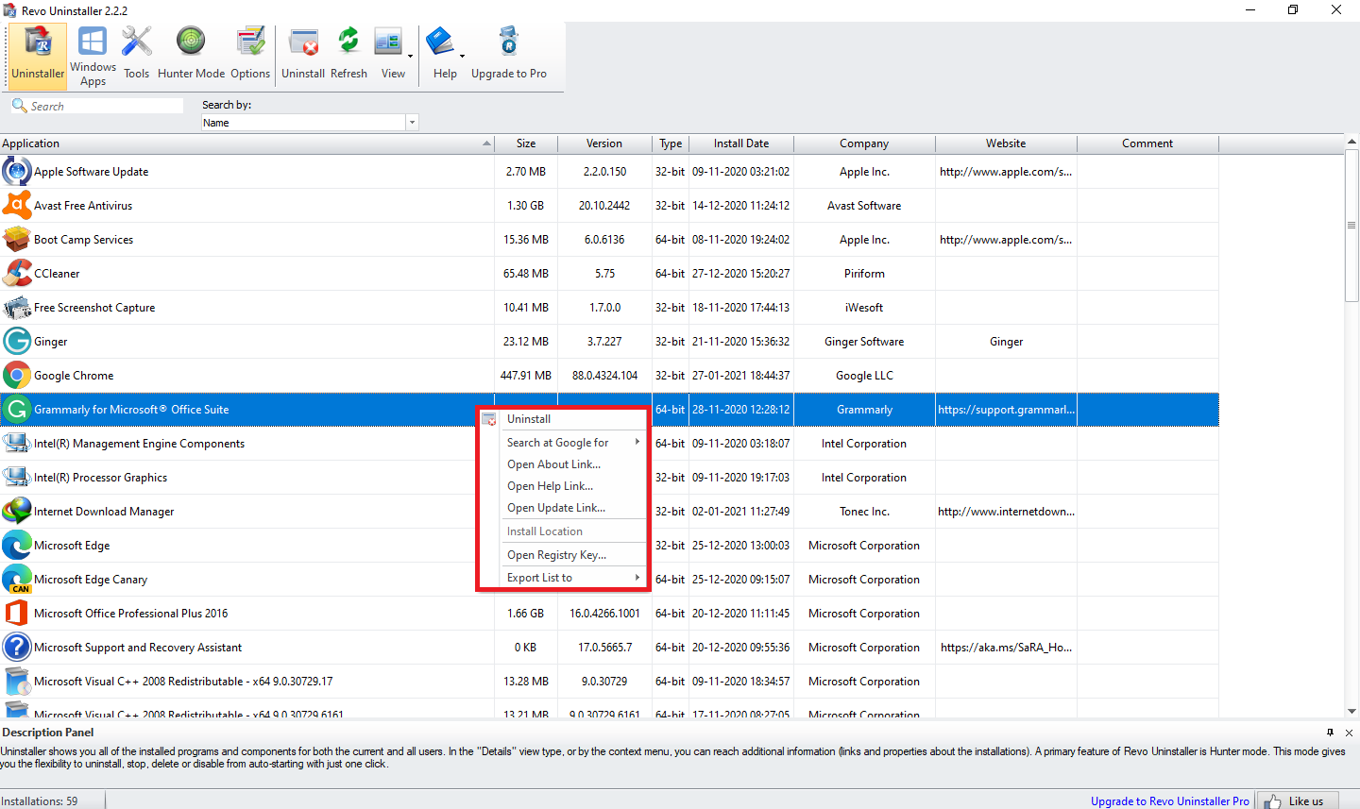Expand the Help button dropdown arrow
This screenshot has height=809, width=1360.
click(462, 57)
